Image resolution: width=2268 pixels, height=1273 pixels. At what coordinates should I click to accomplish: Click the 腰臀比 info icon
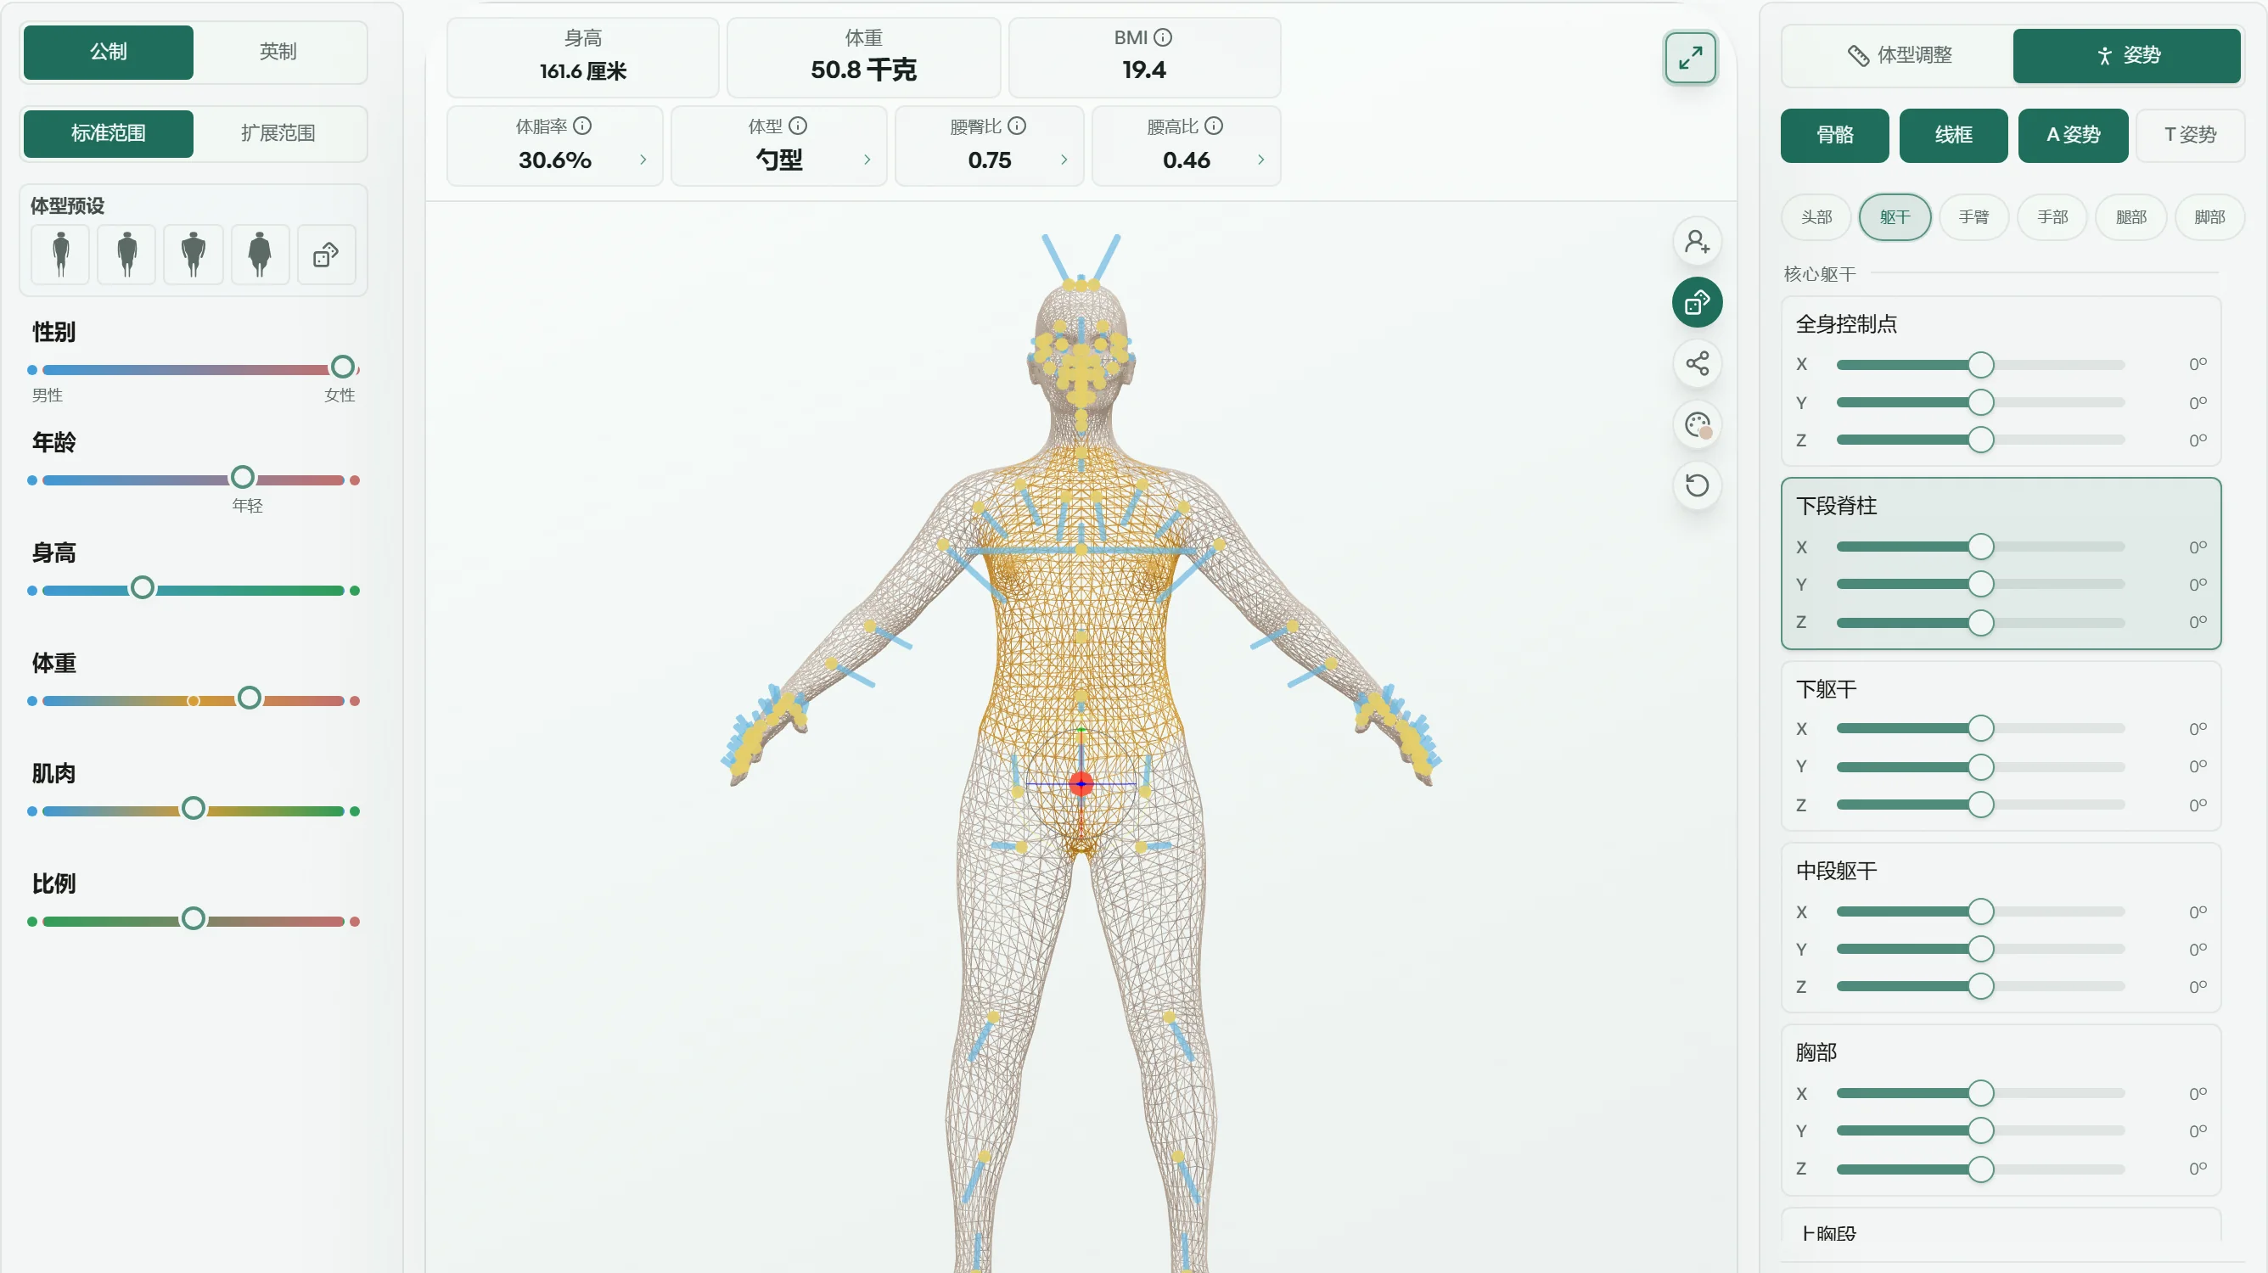1017,126
